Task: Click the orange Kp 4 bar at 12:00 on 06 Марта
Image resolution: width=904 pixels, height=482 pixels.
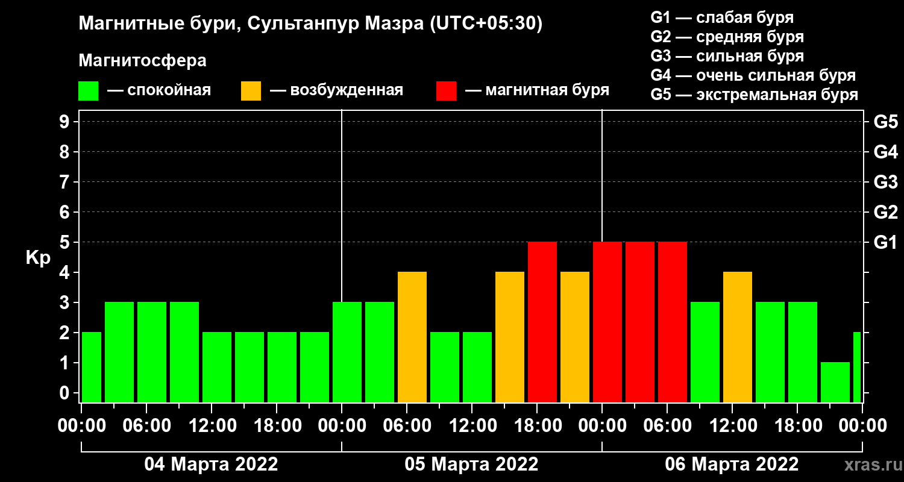Action: point(738,337)
